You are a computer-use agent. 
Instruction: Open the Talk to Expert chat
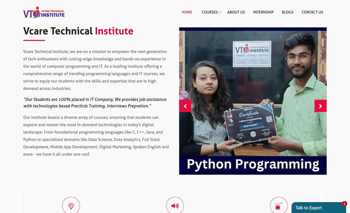[x=319, y=208]
